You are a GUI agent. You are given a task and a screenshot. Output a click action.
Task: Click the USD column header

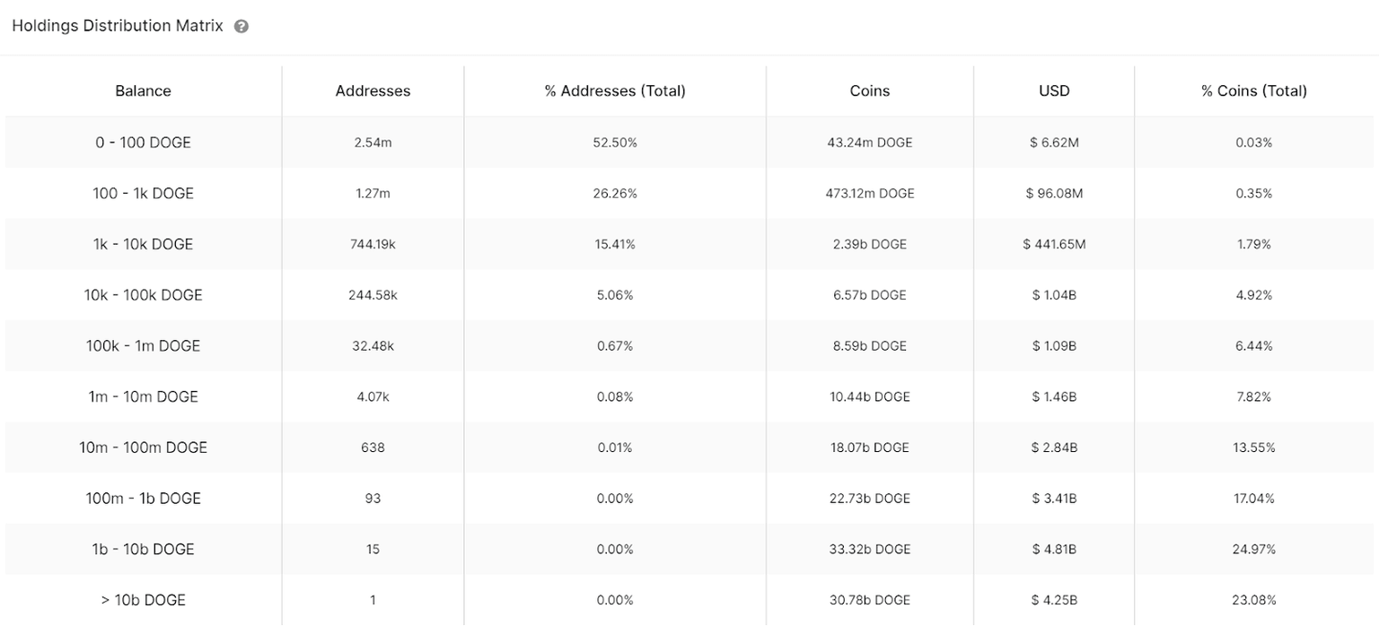(1054, 91)
